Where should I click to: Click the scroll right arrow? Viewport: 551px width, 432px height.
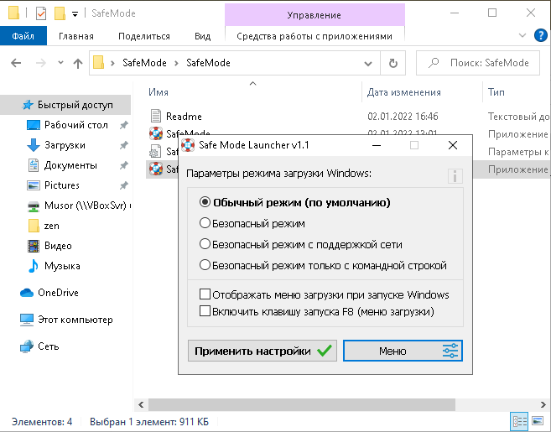click(x=543, y=404)
